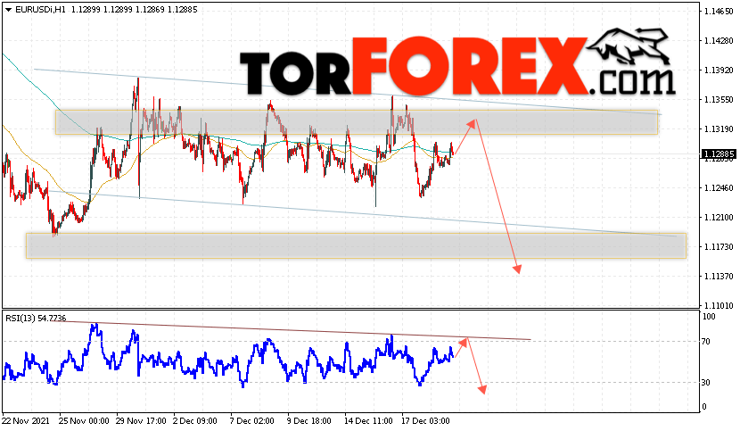Screen dimensions: 740x431
Task: Click the 14 Dec 11:00 time label
Action: [368, 420]
